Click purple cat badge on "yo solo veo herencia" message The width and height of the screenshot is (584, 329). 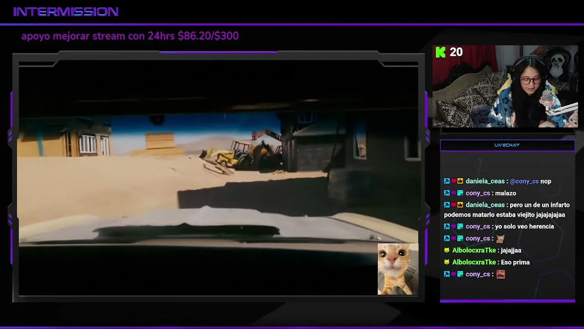click(x=454, y=227)
